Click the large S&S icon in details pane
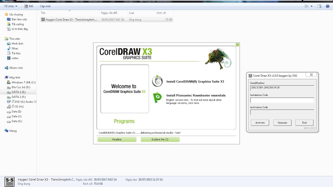This screenshot has width=333, height=187. (x=10, y=182)
